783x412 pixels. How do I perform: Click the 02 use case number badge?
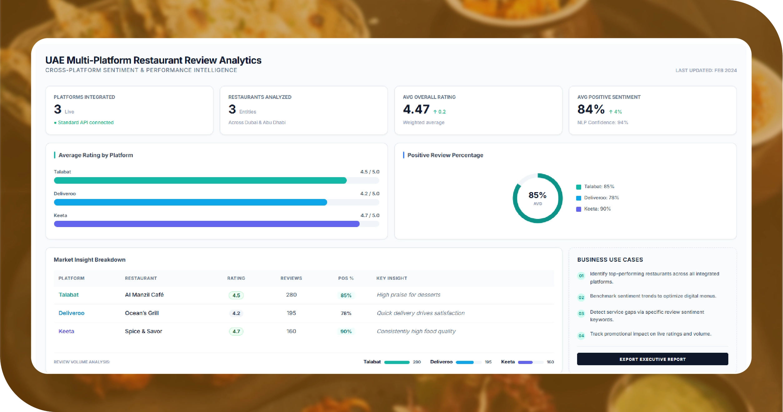coord(581,298)
